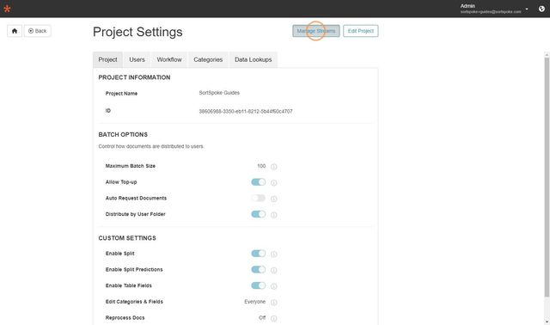Click the Admin user name
This screenshot has height=325, width=550.
coord(467,6)
